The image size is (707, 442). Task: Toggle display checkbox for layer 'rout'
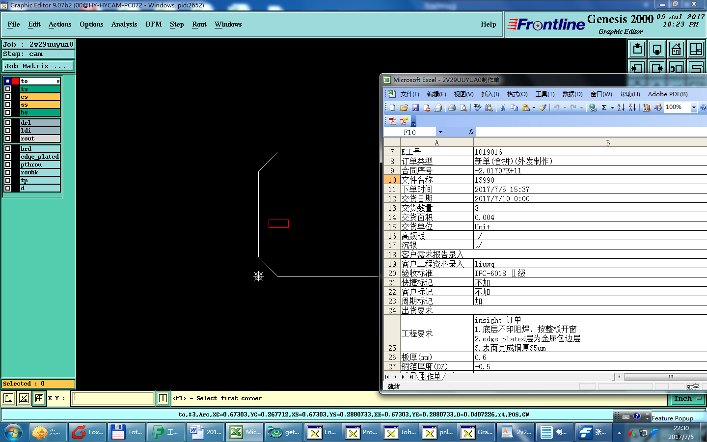click(8, 138)
